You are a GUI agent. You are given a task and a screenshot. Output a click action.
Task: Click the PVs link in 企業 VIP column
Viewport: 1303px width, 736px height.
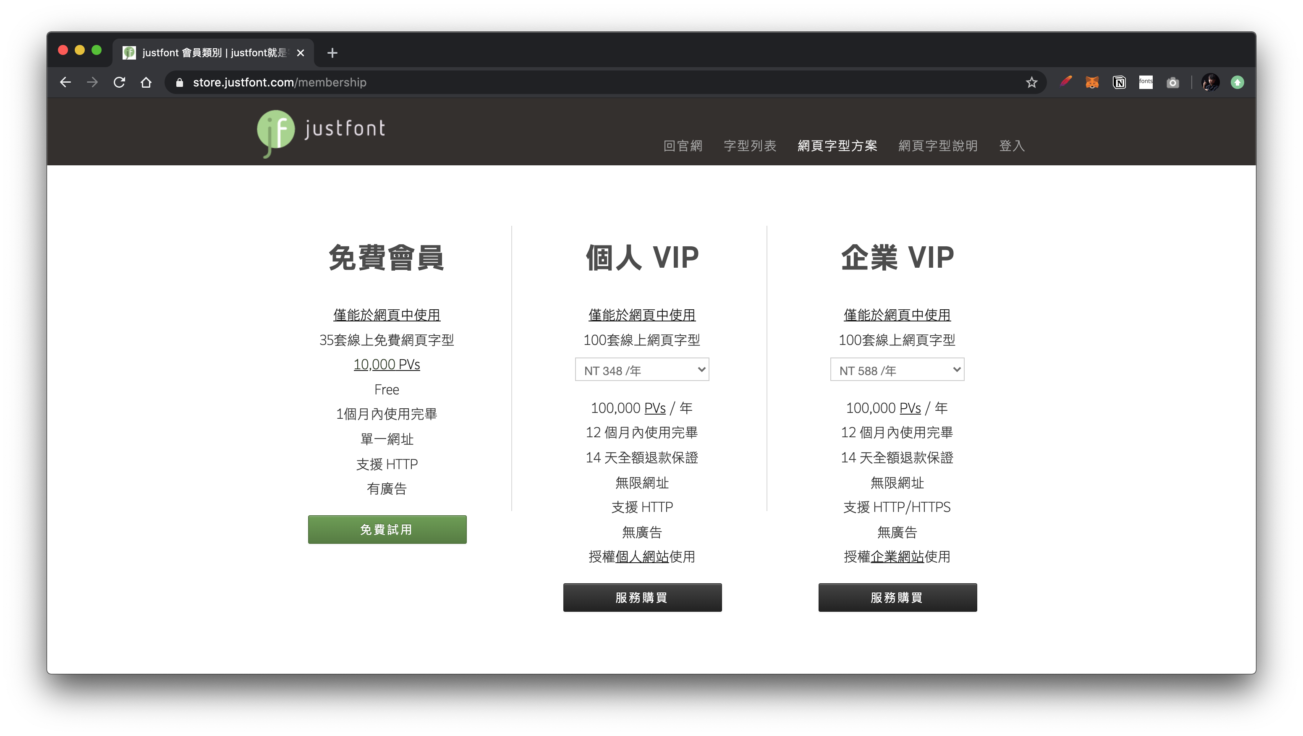[x=910, y=408]
